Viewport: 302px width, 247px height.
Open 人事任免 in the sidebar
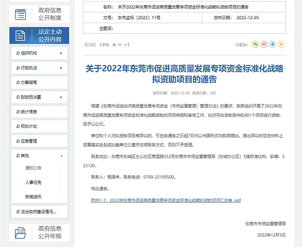[x=33, y=182]
